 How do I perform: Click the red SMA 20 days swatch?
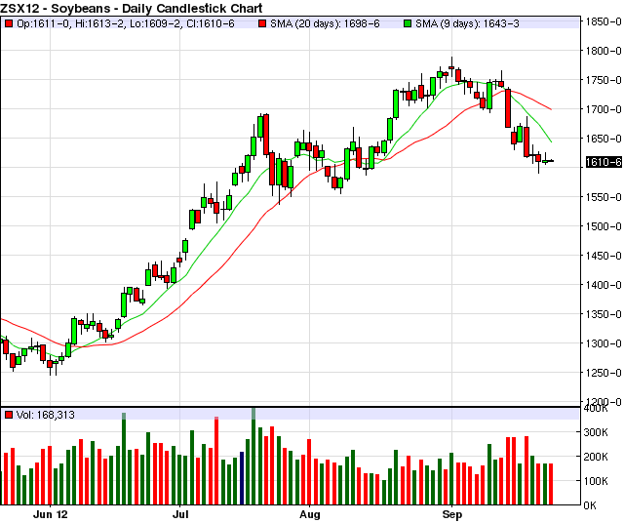tap(262, 23)
